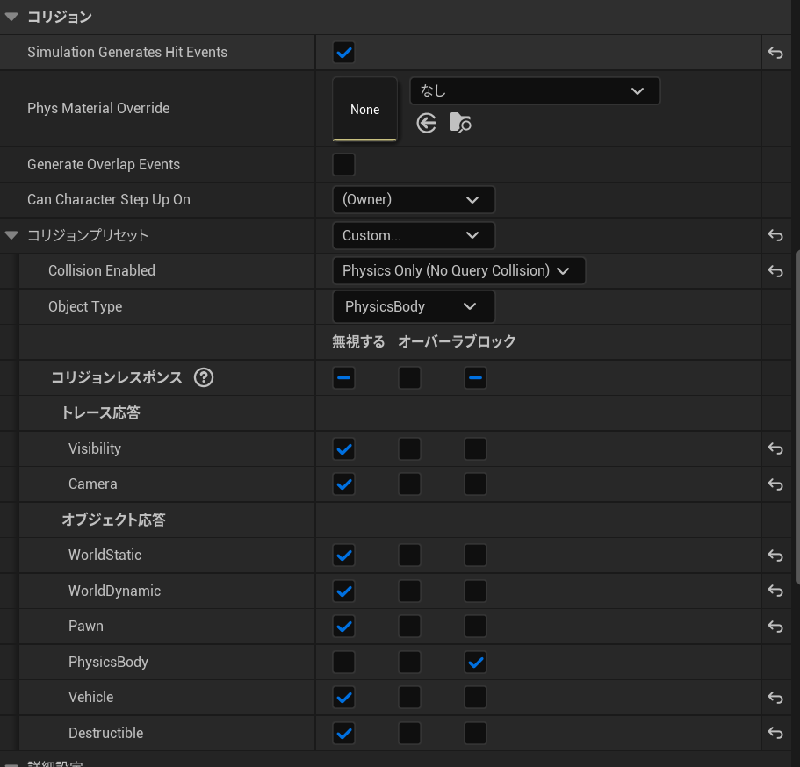
Task: Set Visibility response to block
Action: click(x=475, y=448)
